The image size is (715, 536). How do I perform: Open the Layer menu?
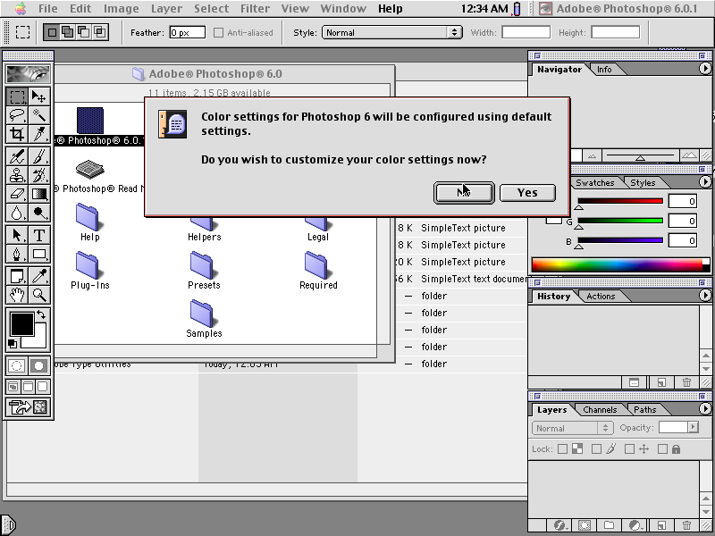click(x=166, y=8)
